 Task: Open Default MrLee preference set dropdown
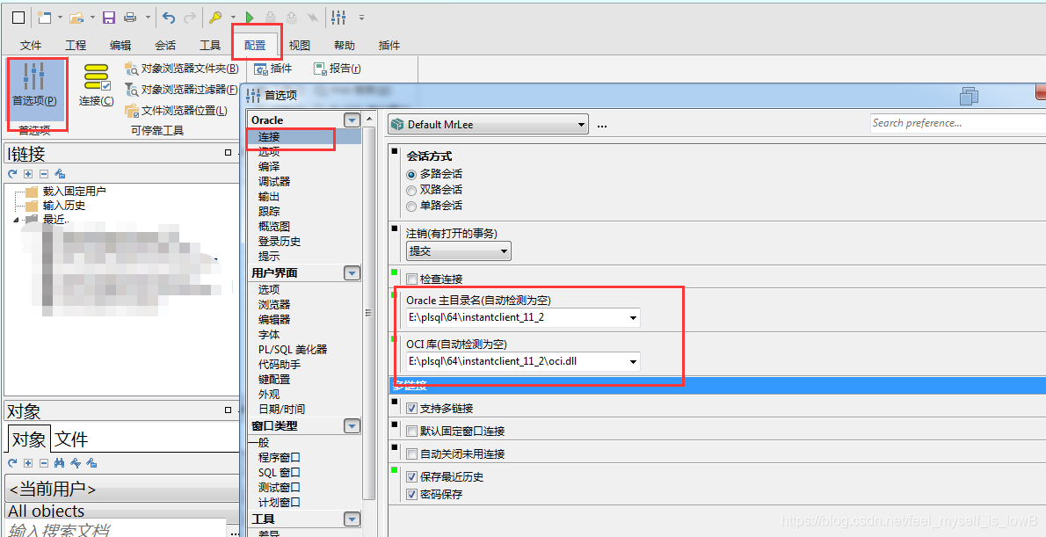pos(489,124)
